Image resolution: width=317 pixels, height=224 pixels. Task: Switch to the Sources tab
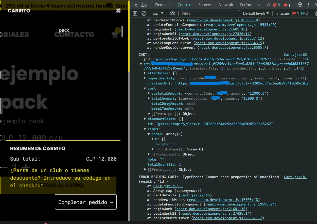[205, 5]
